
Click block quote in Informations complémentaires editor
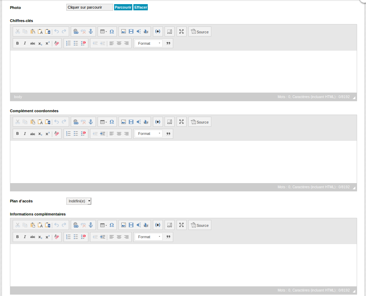click(168, 237)
